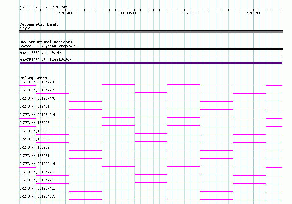
Task: Open transcript IKZF3|NM_001257412
Action: tap(38, 180)
